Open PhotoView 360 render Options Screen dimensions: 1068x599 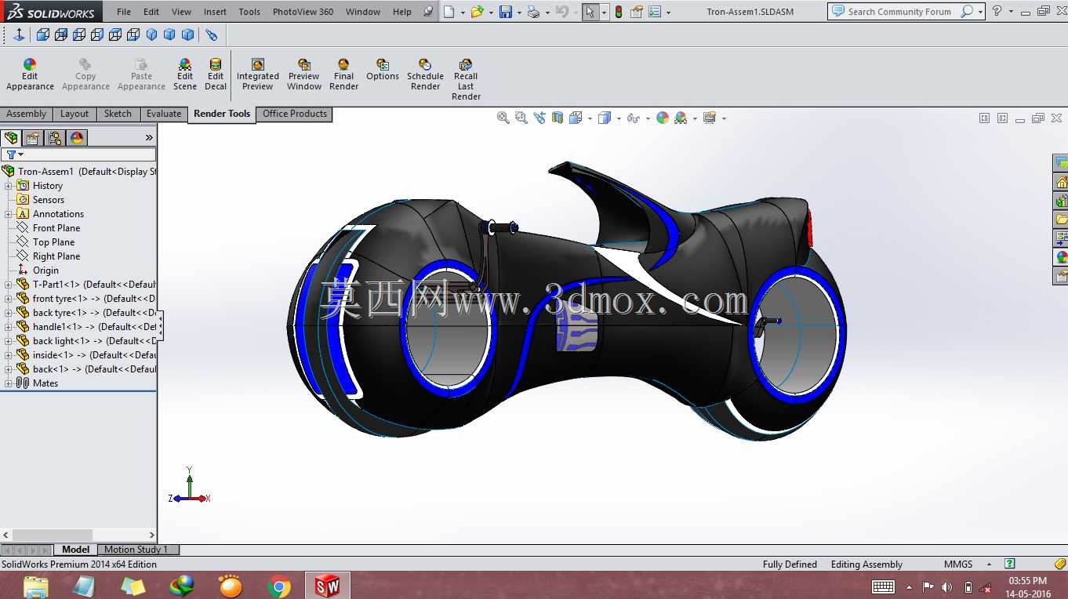pos(383,70)
